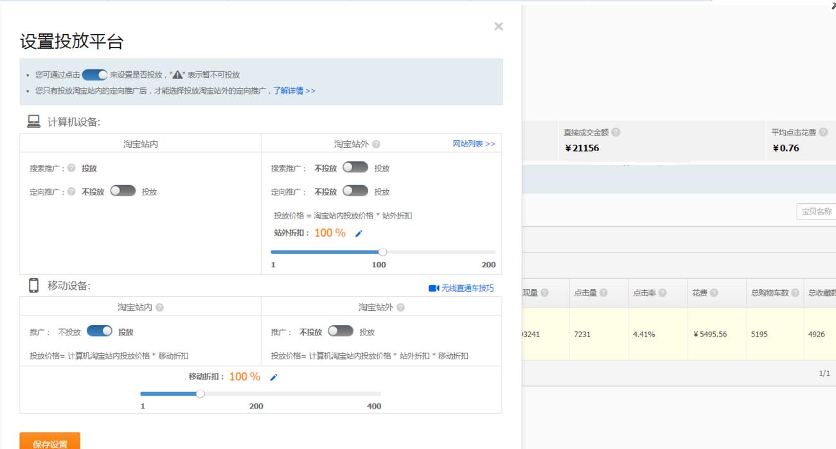Click help icon beside computer 定向推广 (淘宝站内)
Screen dimensions: 836x449
pos(71,191)
